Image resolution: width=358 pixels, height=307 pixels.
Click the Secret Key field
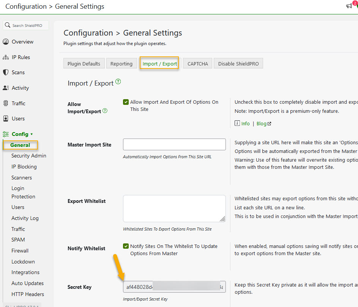point(174,287)
